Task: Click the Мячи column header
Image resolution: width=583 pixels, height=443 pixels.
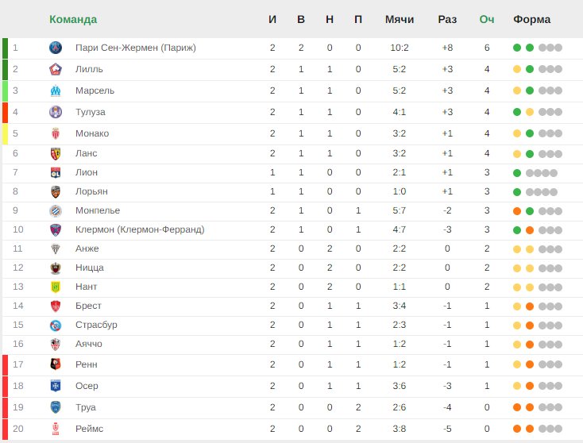Action: (x=400, y=19)
